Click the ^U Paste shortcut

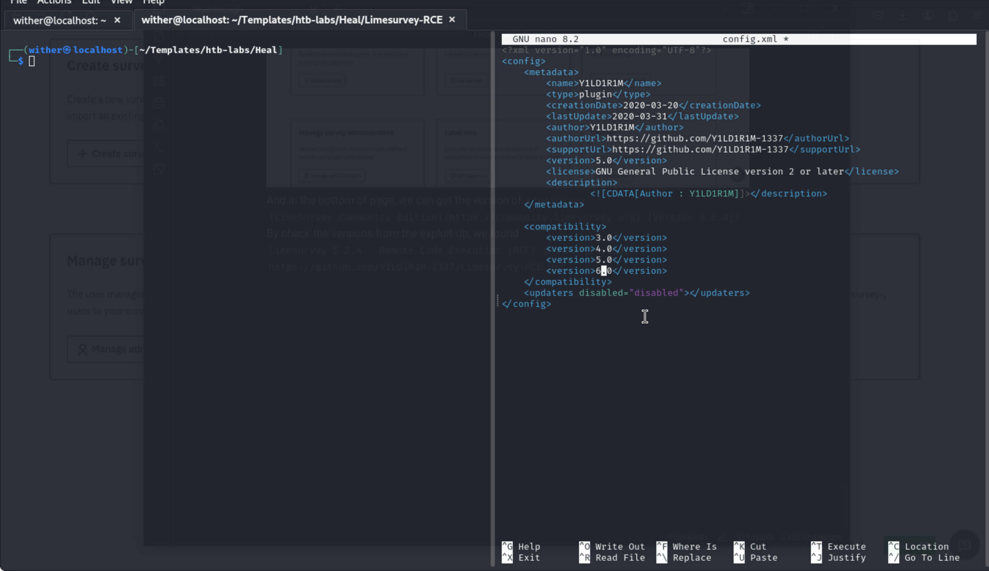[755, 557]
